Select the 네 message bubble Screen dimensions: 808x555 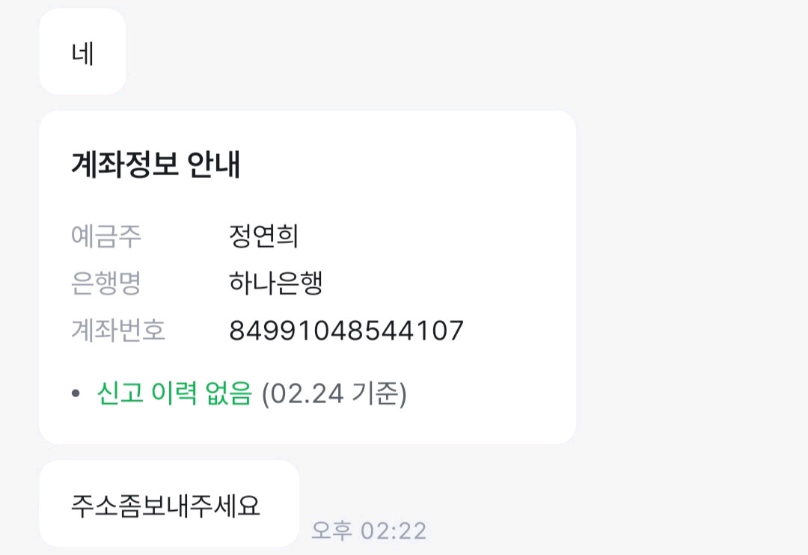[x=82, y=50]
